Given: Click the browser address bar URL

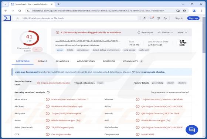Looking at the screenshot, I should (98, 11).
